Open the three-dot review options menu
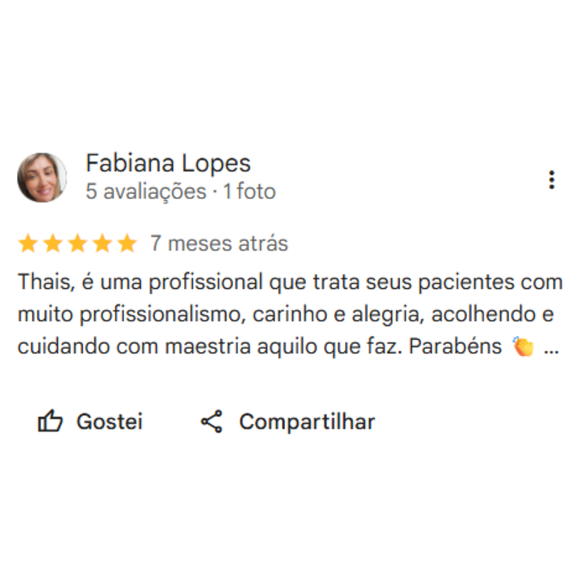 tap(552, 180)
